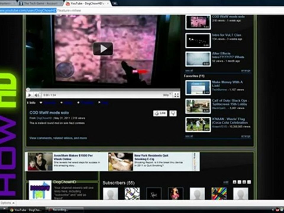Switch to 'The Tech Game' browser tab

(x=41, y=4)
